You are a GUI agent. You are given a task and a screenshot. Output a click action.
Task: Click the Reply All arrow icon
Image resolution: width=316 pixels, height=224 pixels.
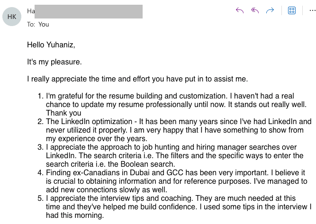[x=255, y=10]
